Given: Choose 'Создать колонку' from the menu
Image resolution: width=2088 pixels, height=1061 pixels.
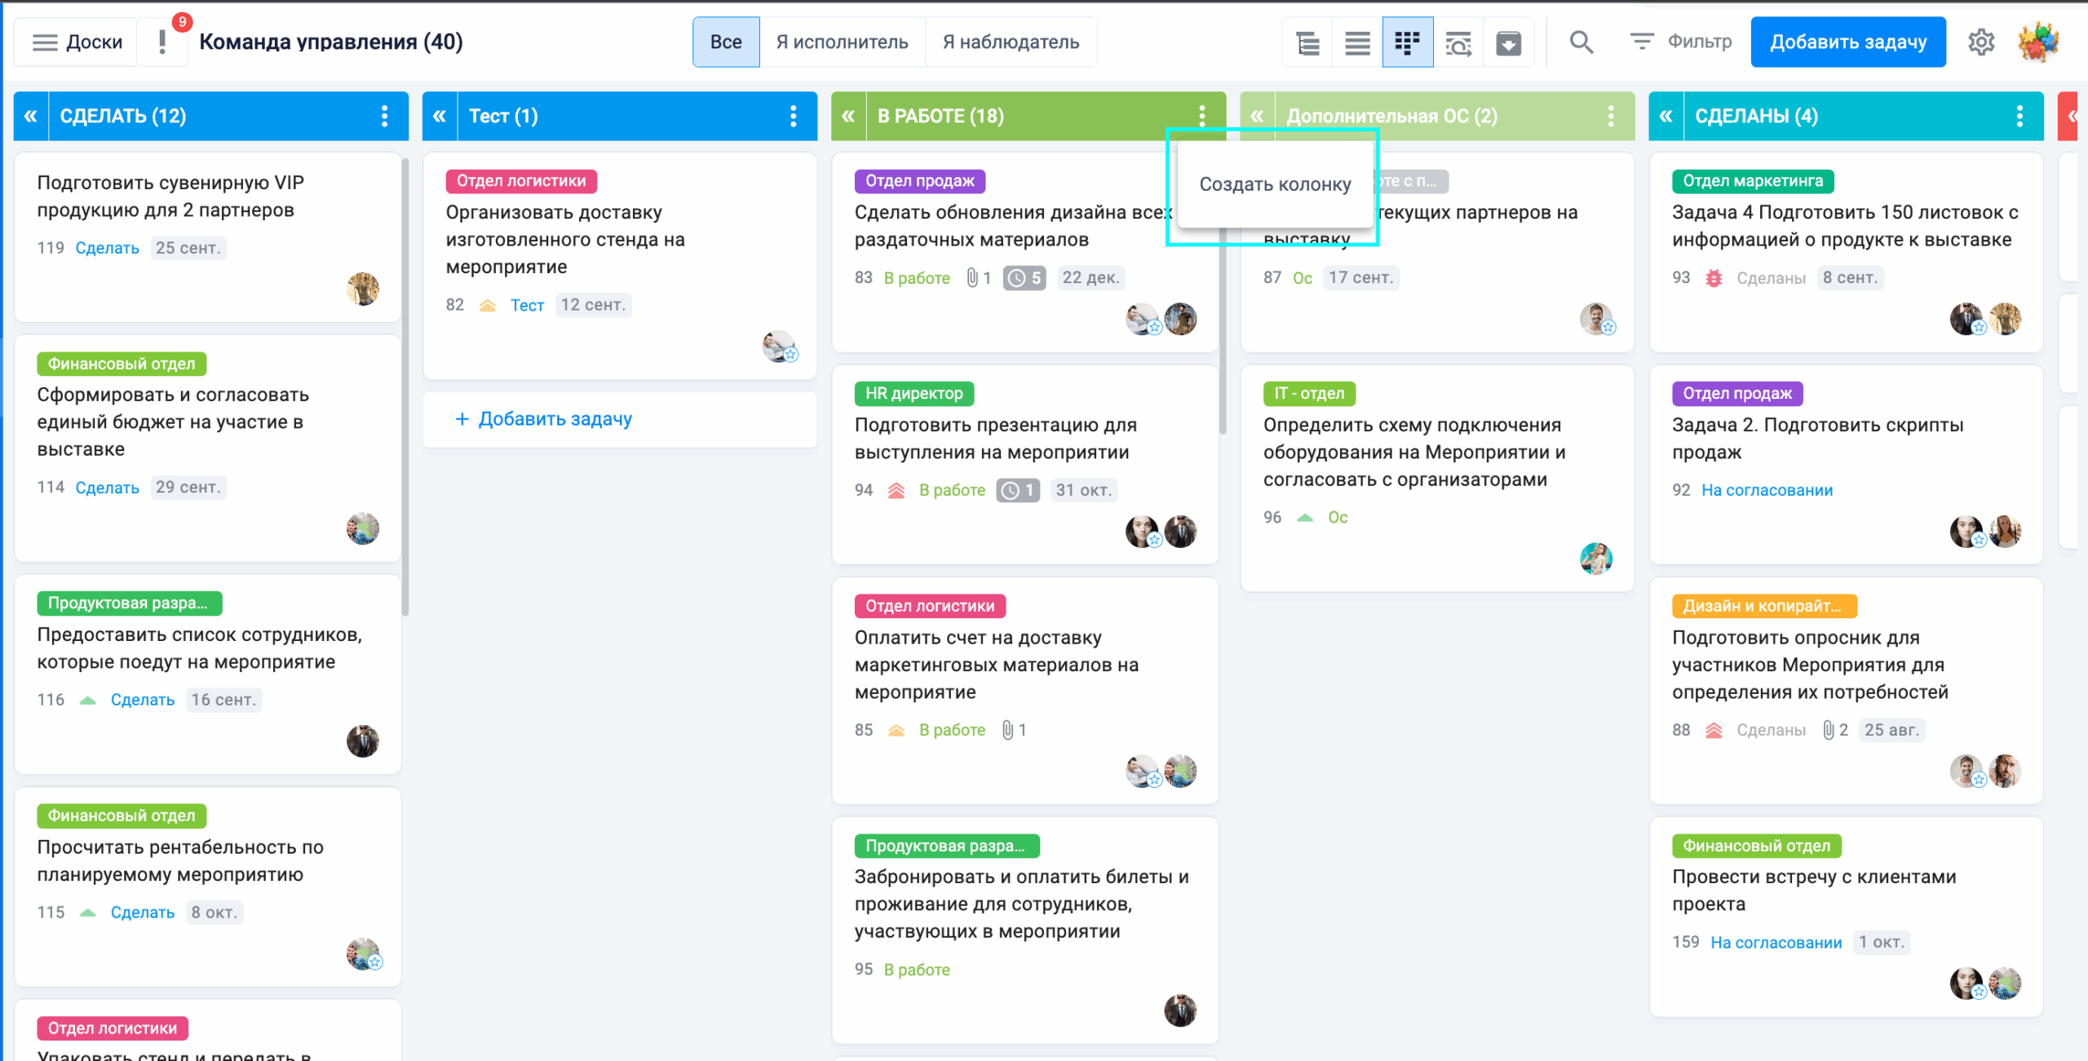Looking at the screenshot, I should pyautogui.click(x=1275, y=184).
